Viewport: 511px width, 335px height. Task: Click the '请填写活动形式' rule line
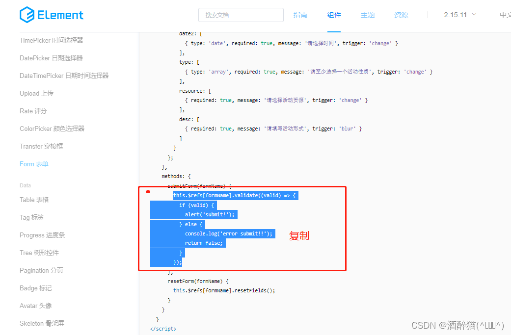point(273,129)
